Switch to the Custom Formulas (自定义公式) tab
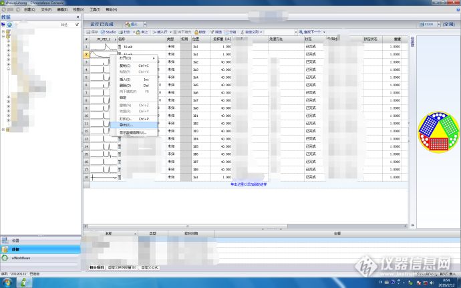 [150, 267]
